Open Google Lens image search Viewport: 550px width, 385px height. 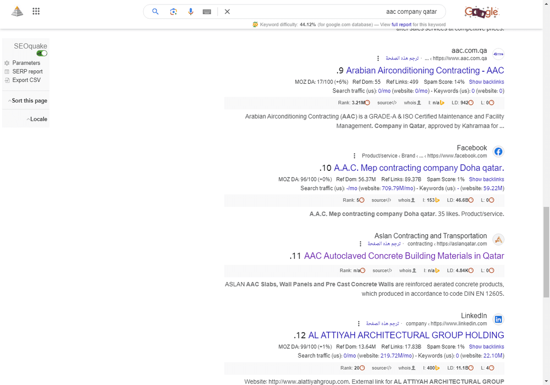173,11
